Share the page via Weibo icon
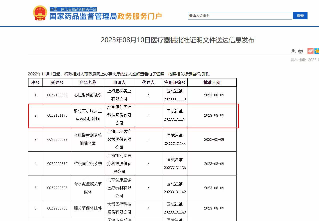The width and height of the screenshot is (319, 221). click(x=310, y=51)
